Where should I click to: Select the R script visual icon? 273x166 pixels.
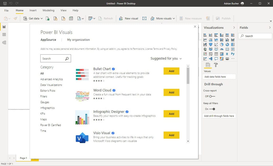coord(227,54)
